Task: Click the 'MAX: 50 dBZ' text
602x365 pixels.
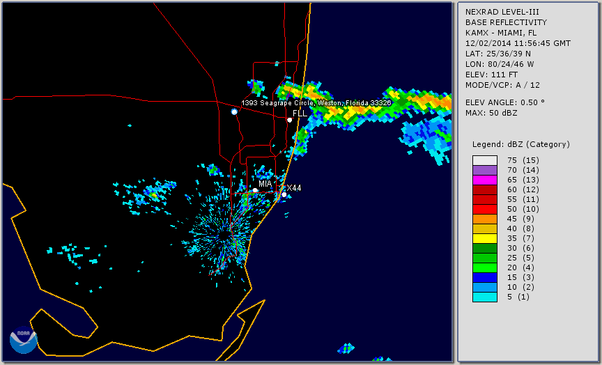Action: click(x=491, y=113)
